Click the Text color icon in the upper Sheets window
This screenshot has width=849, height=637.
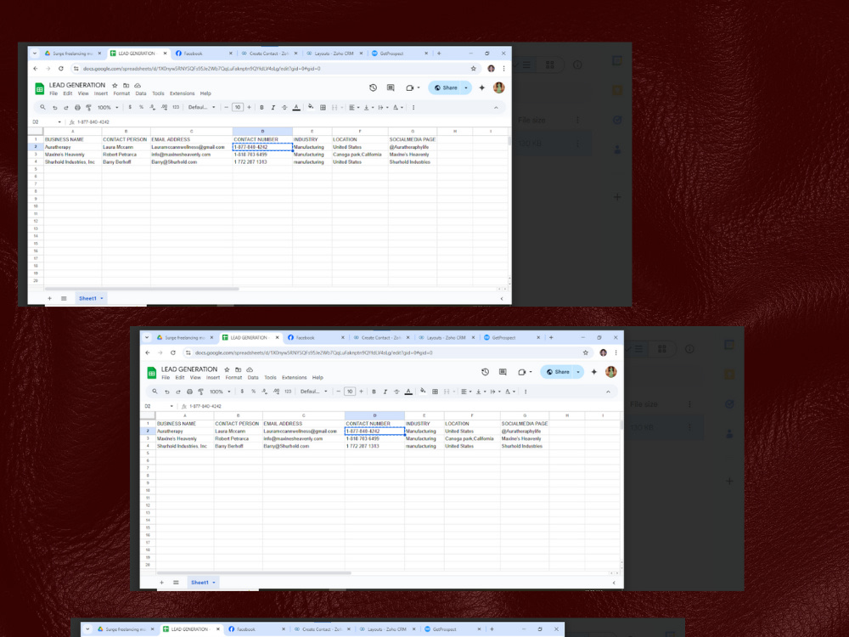(296, 107)
